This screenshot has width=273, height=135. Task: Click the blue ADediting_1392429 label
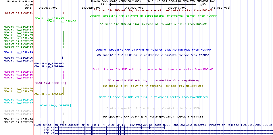click(x=18, y=52)
